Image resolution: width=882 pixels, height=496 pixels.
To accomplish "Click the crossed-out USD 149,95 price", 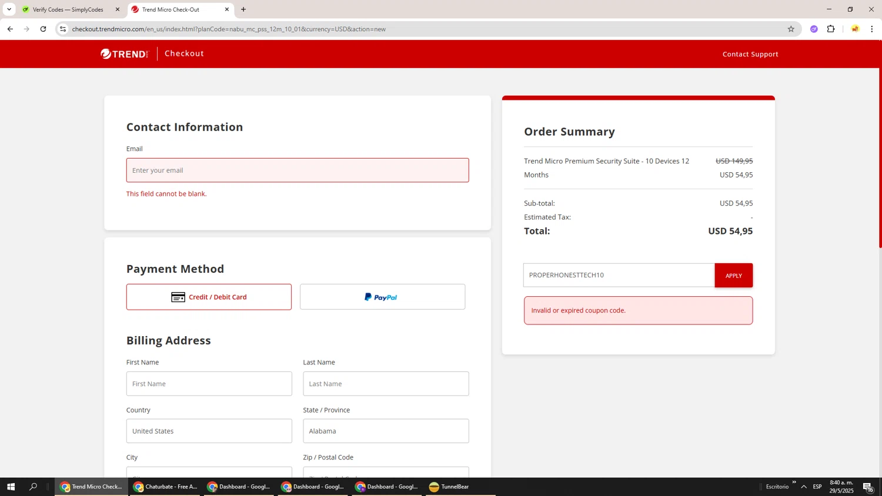I will (x=734, y=161).
